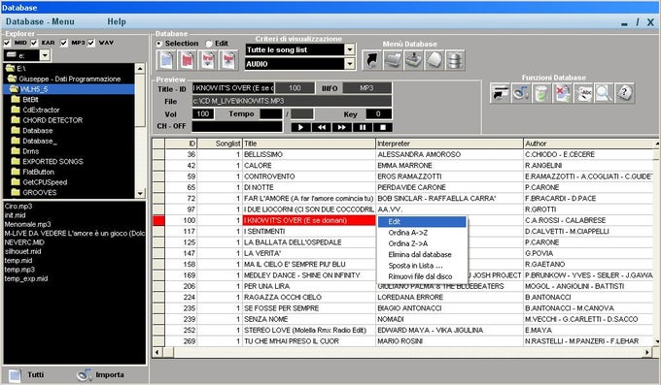Viewport: 661px width, 385px height.
Task: Choose 'Elimina dal database' from context menu
Action: click(x=420, y=254)
